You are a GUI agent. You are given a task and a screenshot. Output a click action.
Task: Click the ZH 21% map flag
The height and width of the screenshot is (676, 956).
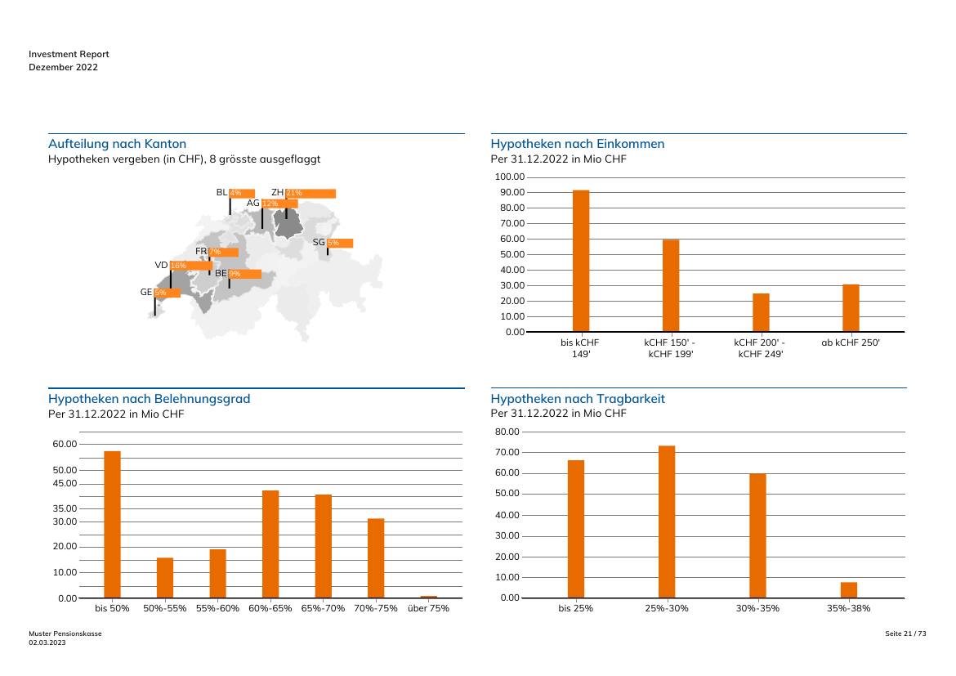point(310,194)
